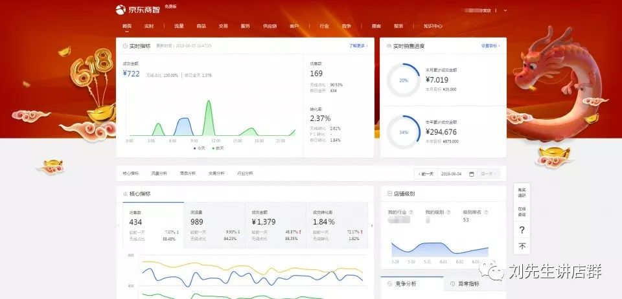The image size is (622, 299).
Task: Expand the shop account dropdown arrow
Action: tap(505, 10)
